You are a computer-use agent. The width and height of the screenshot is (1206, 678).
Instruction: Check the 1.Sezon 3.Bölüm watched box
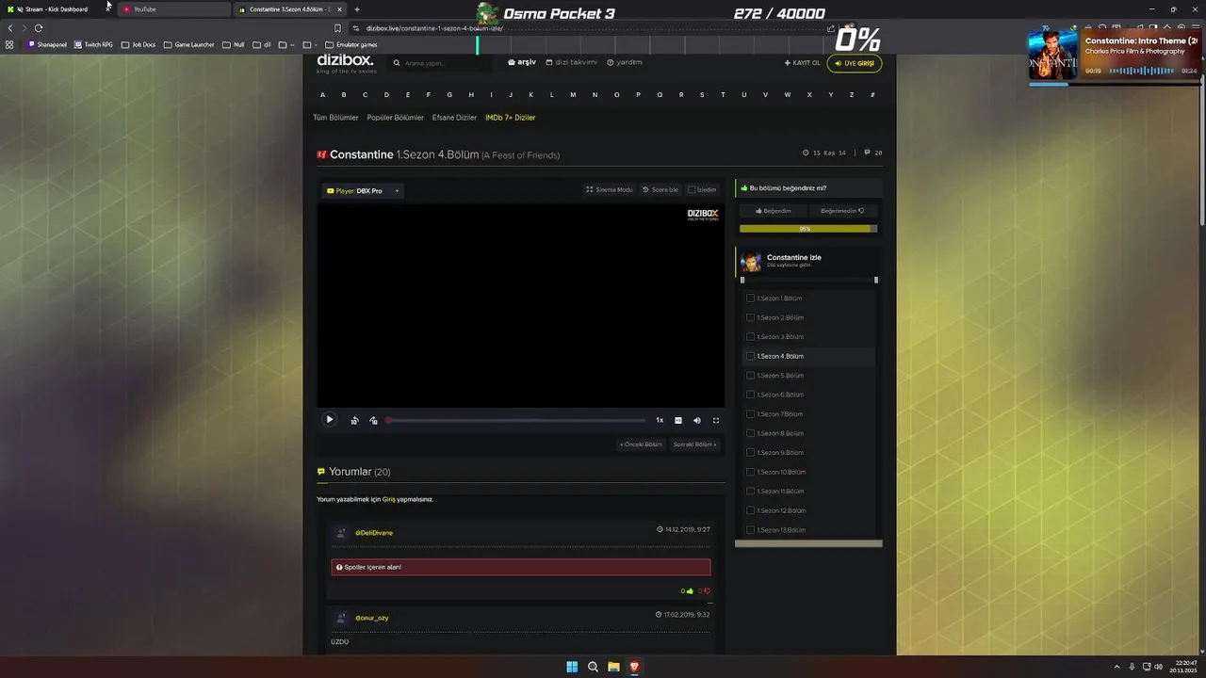pyautogui.click(x=750, y=337)
